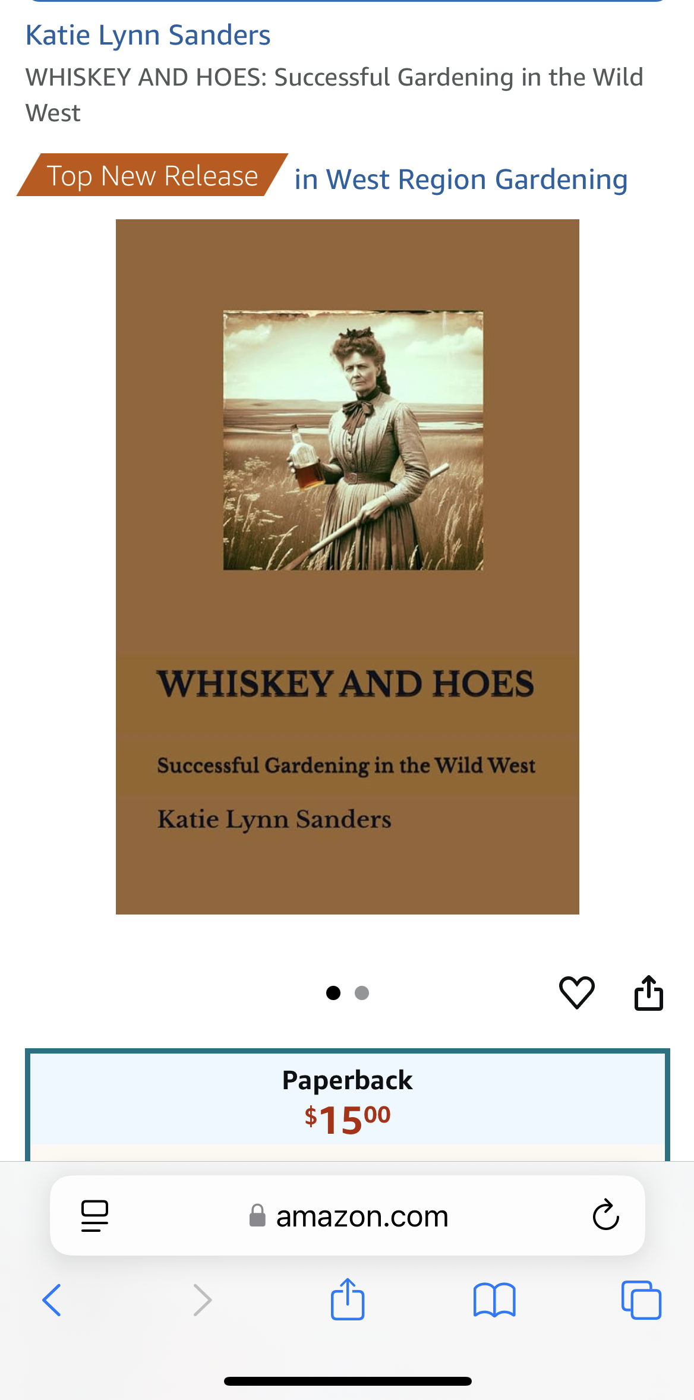694x1400 pixels.
Task: Open page settings reader icon
Action: click(x=94, y=1216)
